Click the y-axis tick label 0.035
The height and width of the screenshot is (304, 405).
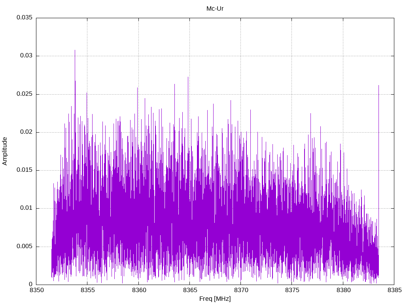[x=25, y=17]
